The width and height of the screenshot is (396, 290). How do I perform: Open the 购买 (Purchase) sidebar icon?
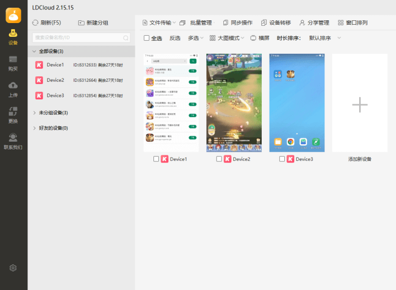tap(13, 59)
